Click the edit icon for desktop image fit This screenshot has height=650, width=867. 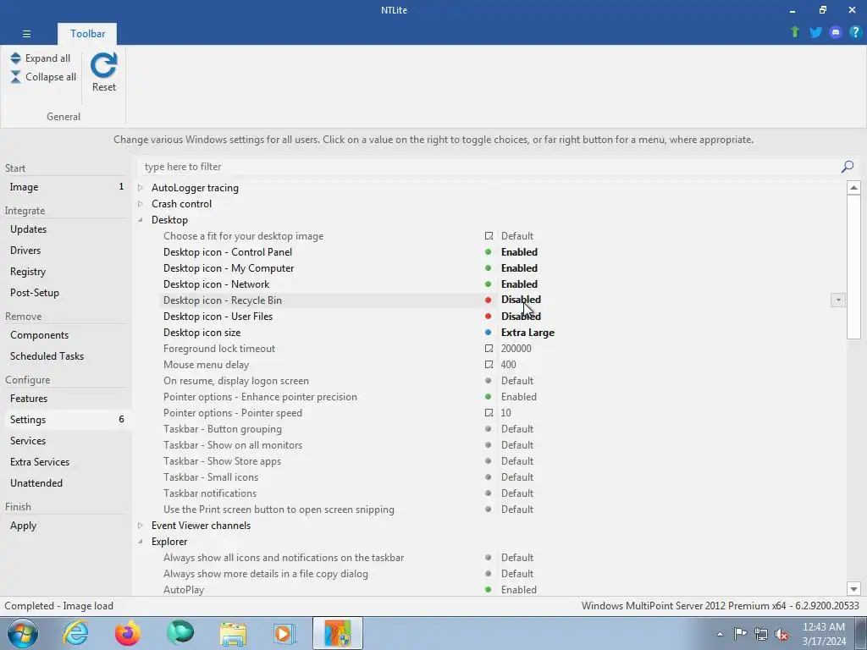tap(489, 235)
